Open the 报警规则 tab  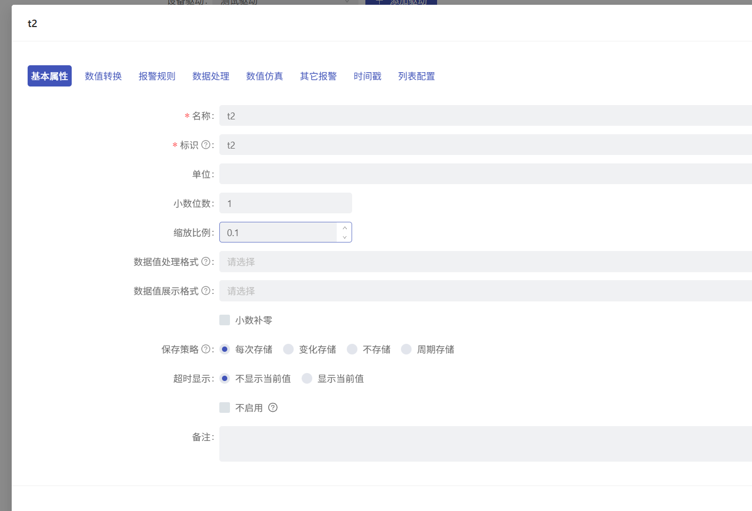tap(157, 76)
